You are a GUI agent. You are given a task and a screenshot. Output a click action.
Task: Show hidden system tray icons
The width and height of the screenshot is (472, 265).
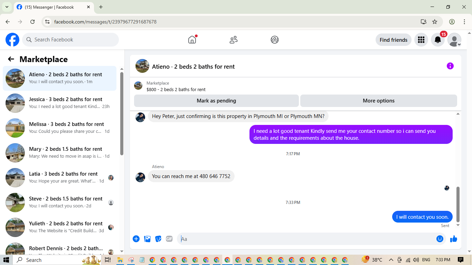391,260
